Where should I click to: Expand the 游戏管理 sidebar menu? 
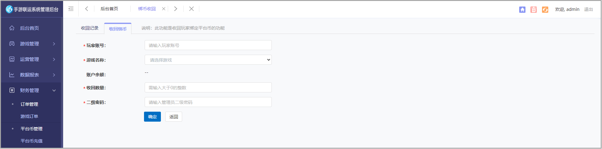pos(32,44)
